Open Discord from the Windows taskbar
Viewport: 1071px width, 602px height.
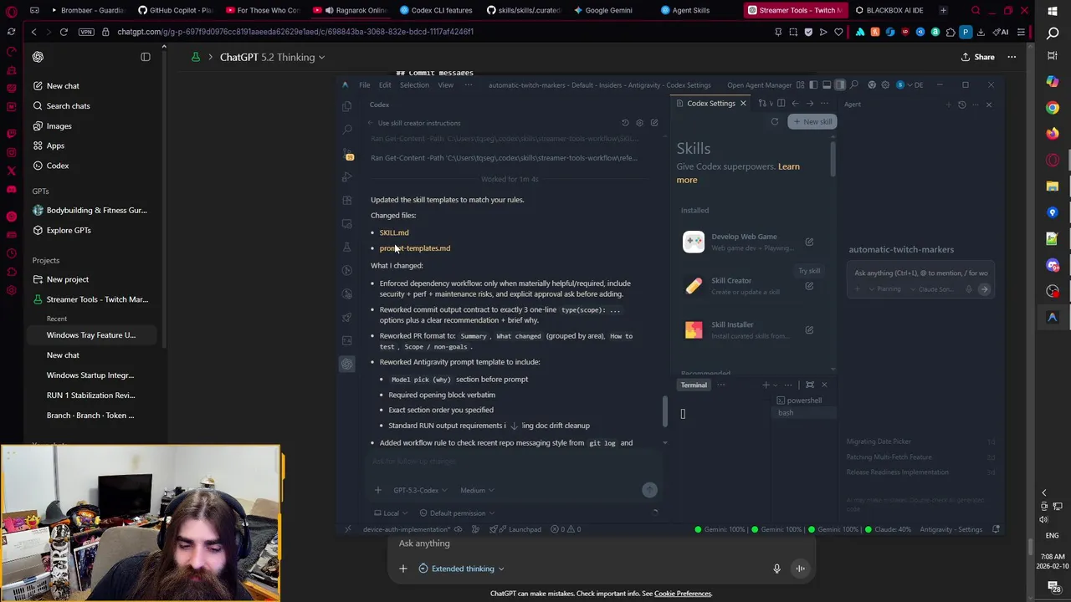coord(1053,265)
